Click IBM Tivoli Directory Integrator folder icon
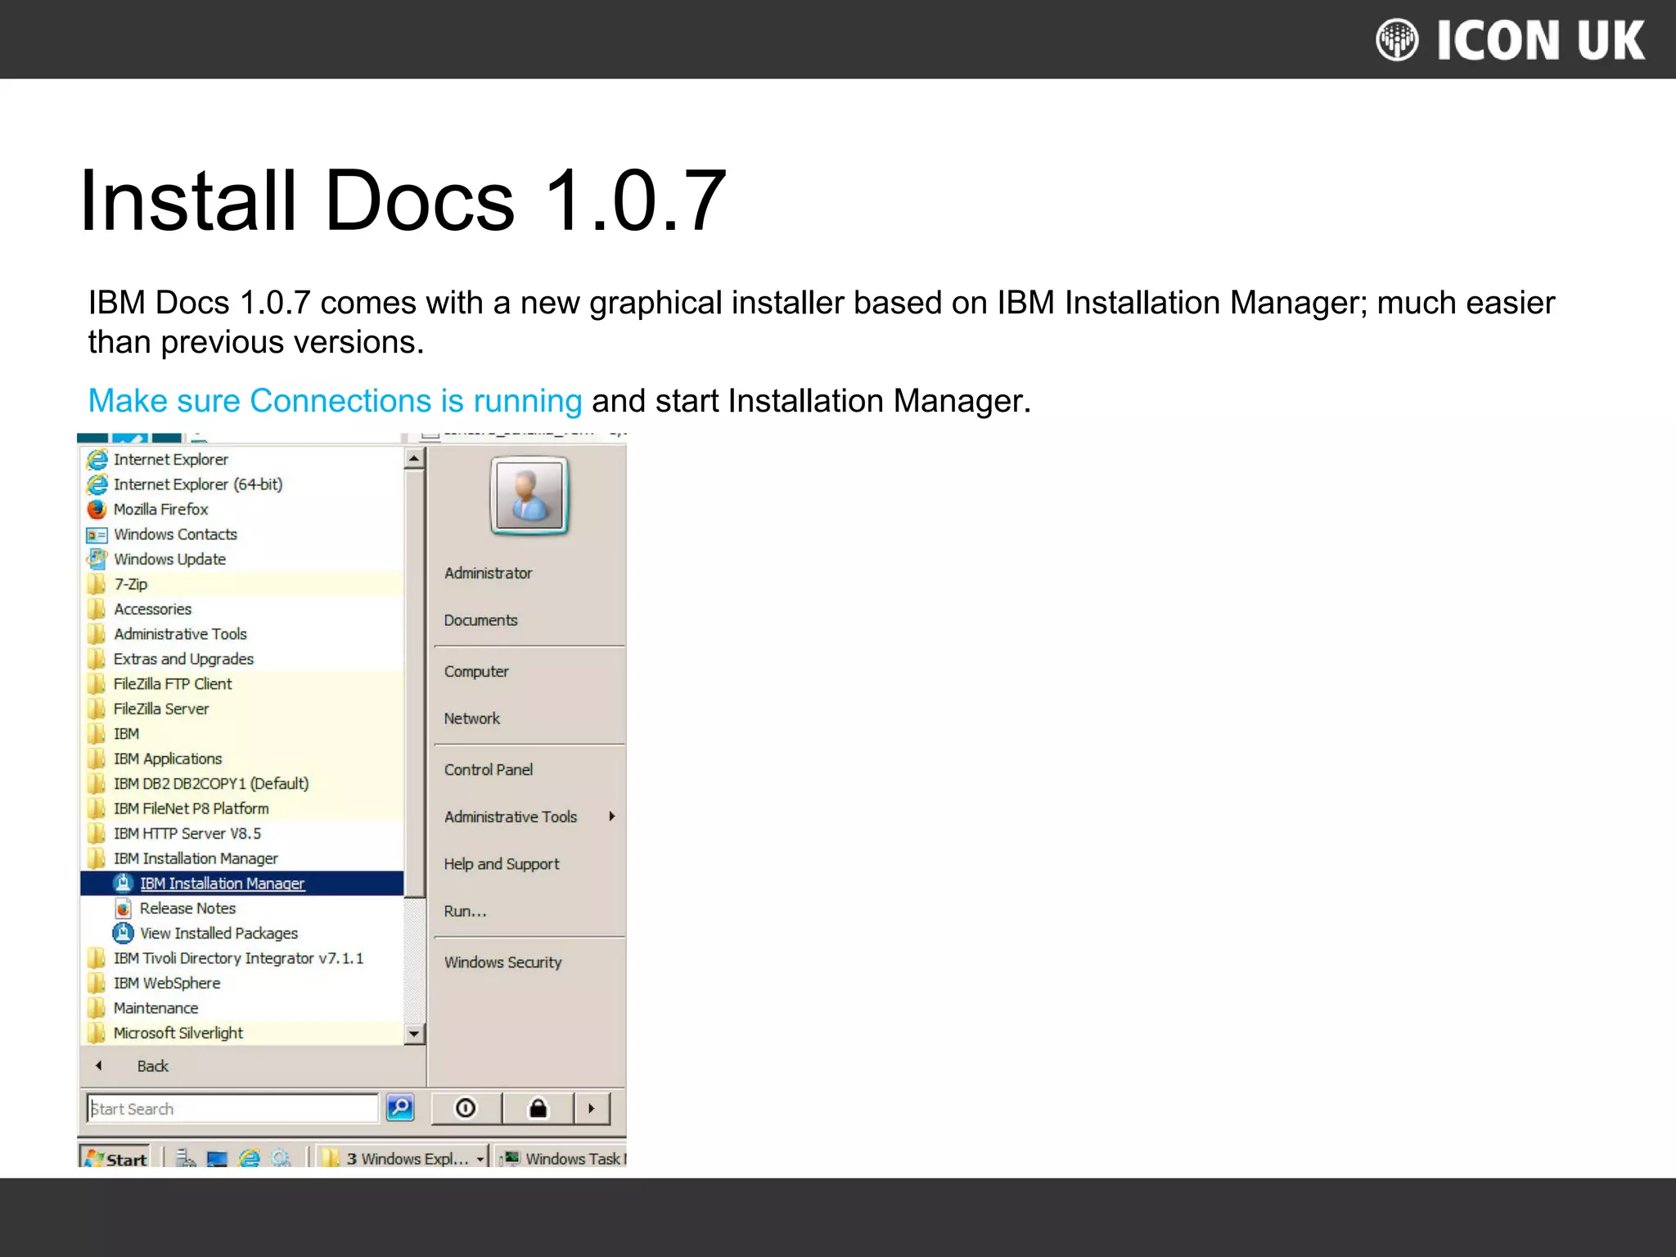Viewport: 1676px width, 1257px height. coord(97,958)
